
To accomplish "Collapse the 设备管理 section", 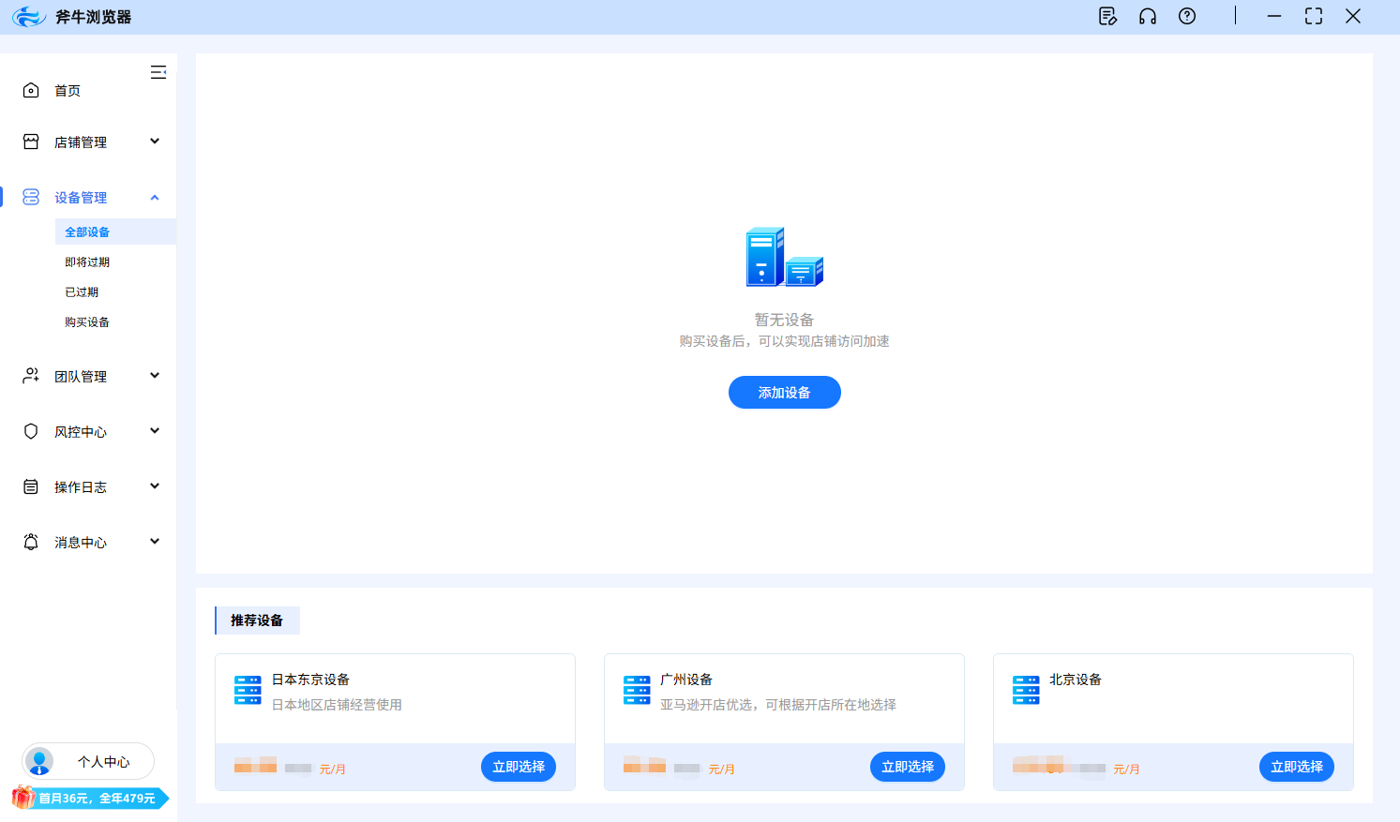I will click(x=155, y=197).
